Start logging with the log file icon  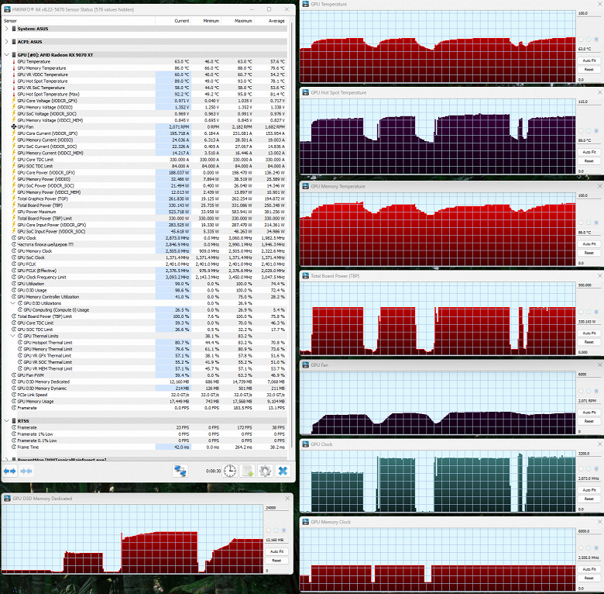tap(247, 471)
